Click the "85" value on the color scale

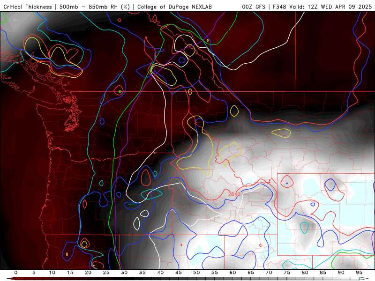point(323,273)
